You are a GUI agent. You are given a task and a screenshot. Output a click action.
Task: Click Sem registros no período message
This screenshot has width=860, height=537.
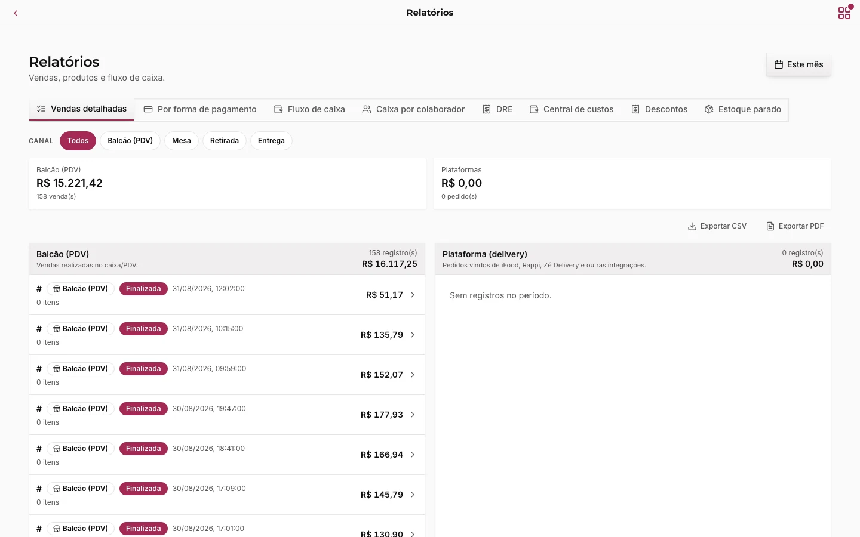(500, 295)
